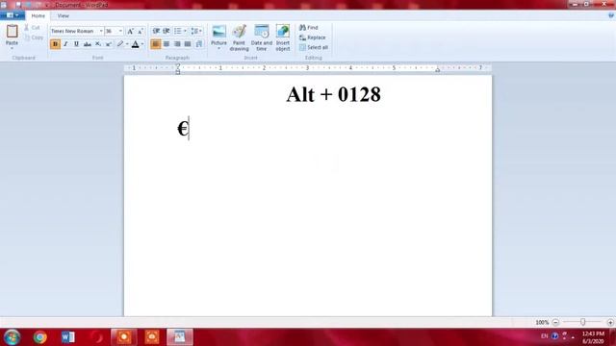
Task: Toggle Subscript formatting
Action: (98, 44)
